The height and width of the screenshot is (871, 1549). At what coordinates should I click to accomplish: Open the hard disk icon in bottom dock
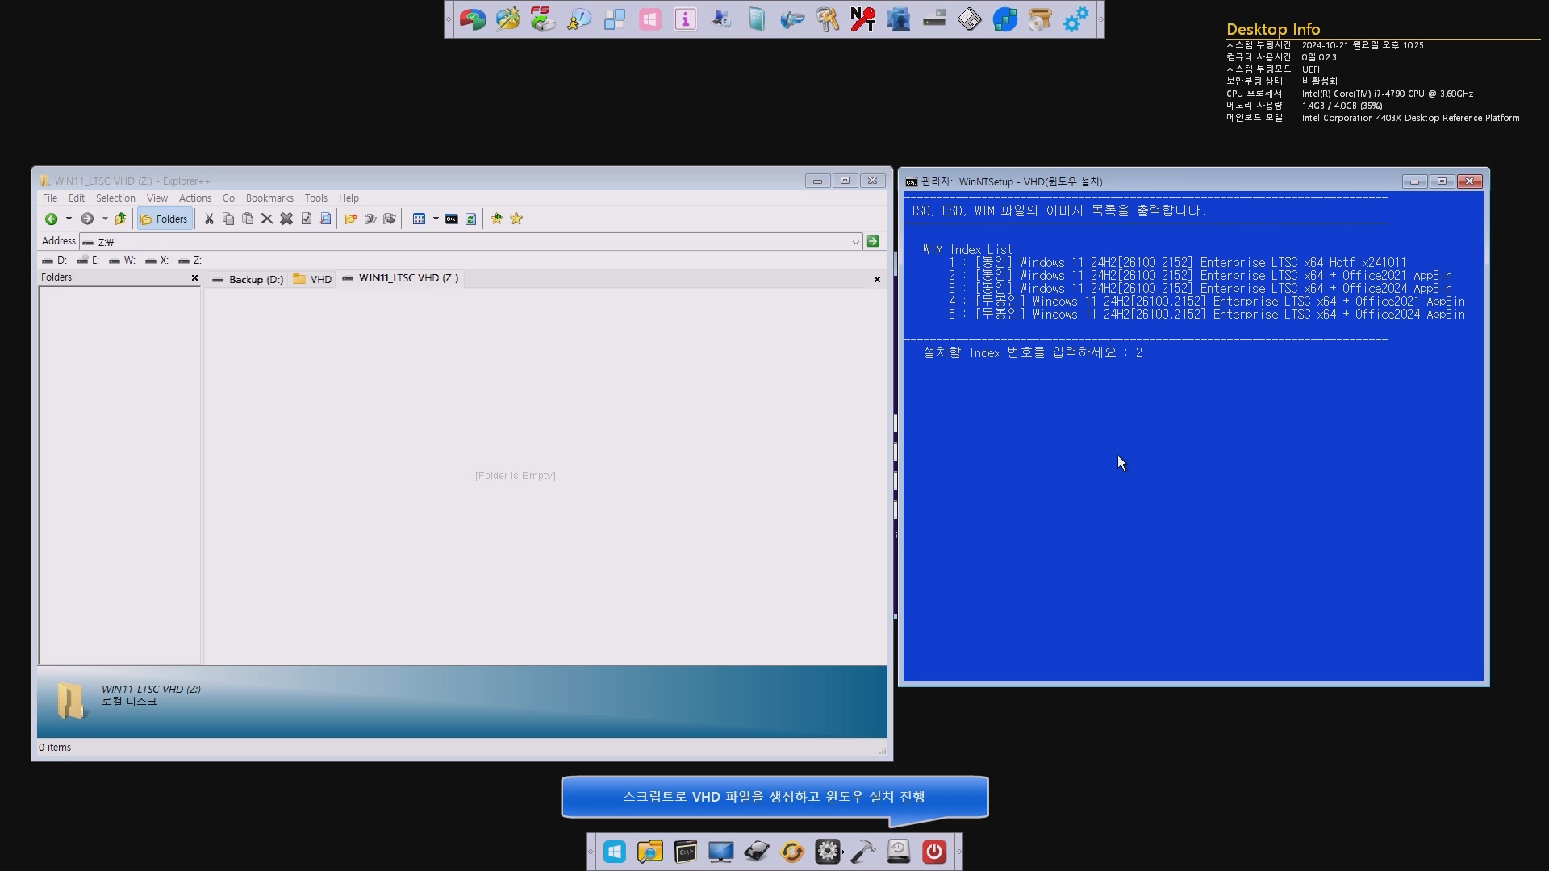[756, 852]
